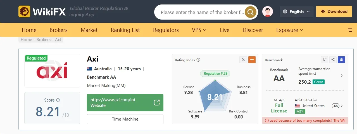Image resolution: width=357 pixels, height=134 pixels.
Task: Go to the Home menu item
Action: (x=29, y=30)
